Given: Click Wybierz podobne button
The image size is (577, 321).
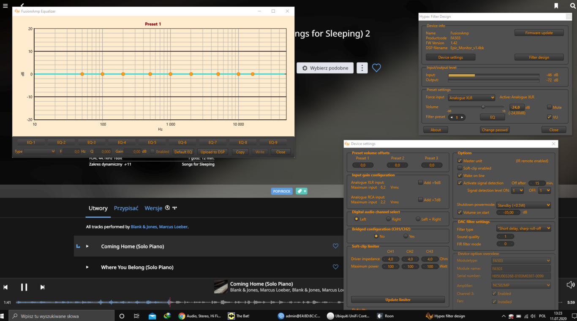Looking at the screenshot, I should pyautogui.click(x=325, y=68).
